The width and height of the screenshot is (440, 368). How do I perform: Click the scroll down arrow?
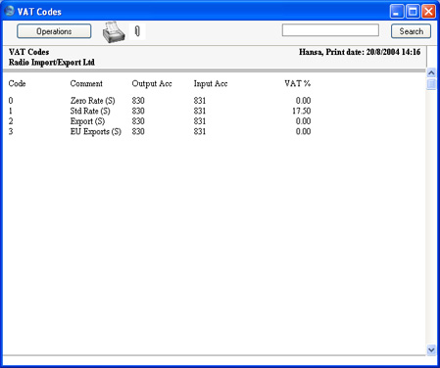pyautogui.click(x=431, y=350)
